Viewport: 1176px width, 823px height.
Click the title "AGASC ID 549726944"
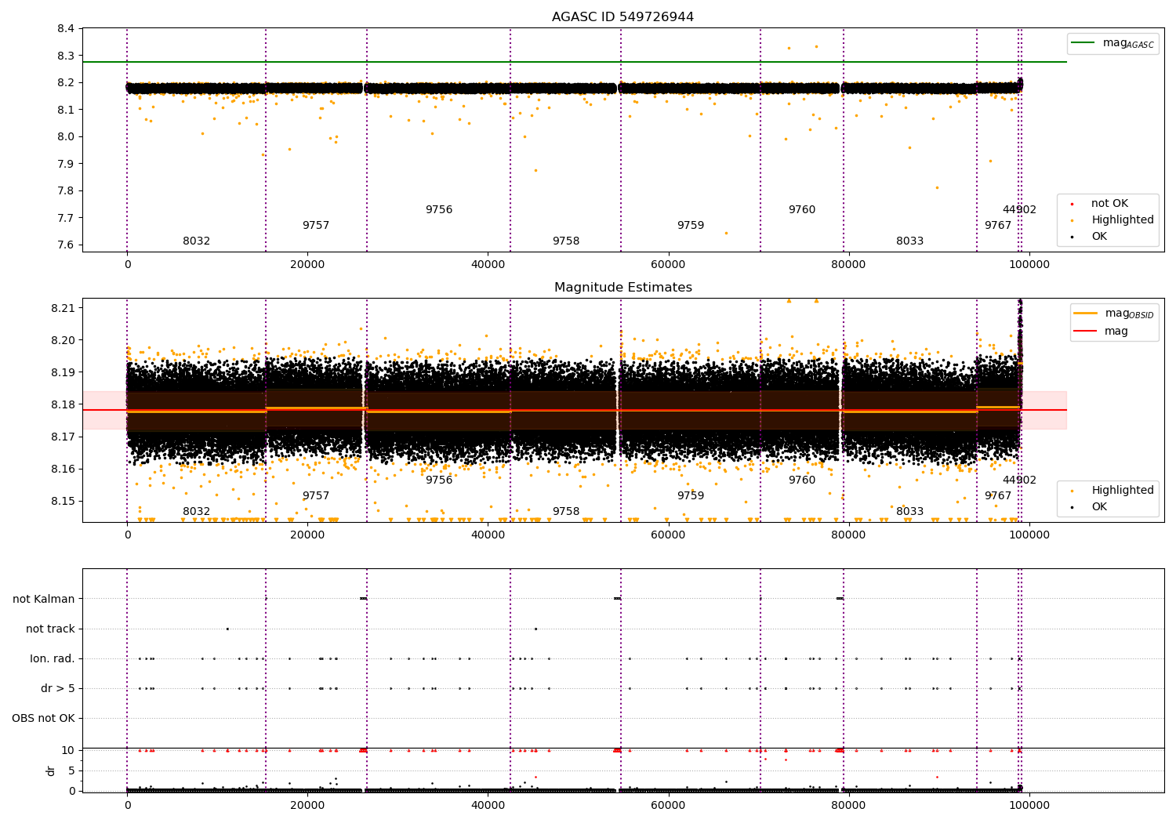[x=622, y=17]
